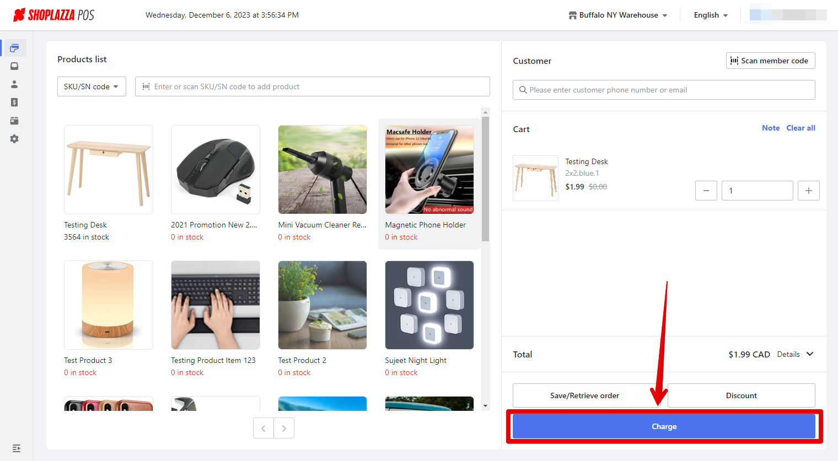Screen dimensions: 838x461
Task: Decrease Testing Desk quantity with the minus button
Action: (x=706, y=191)
